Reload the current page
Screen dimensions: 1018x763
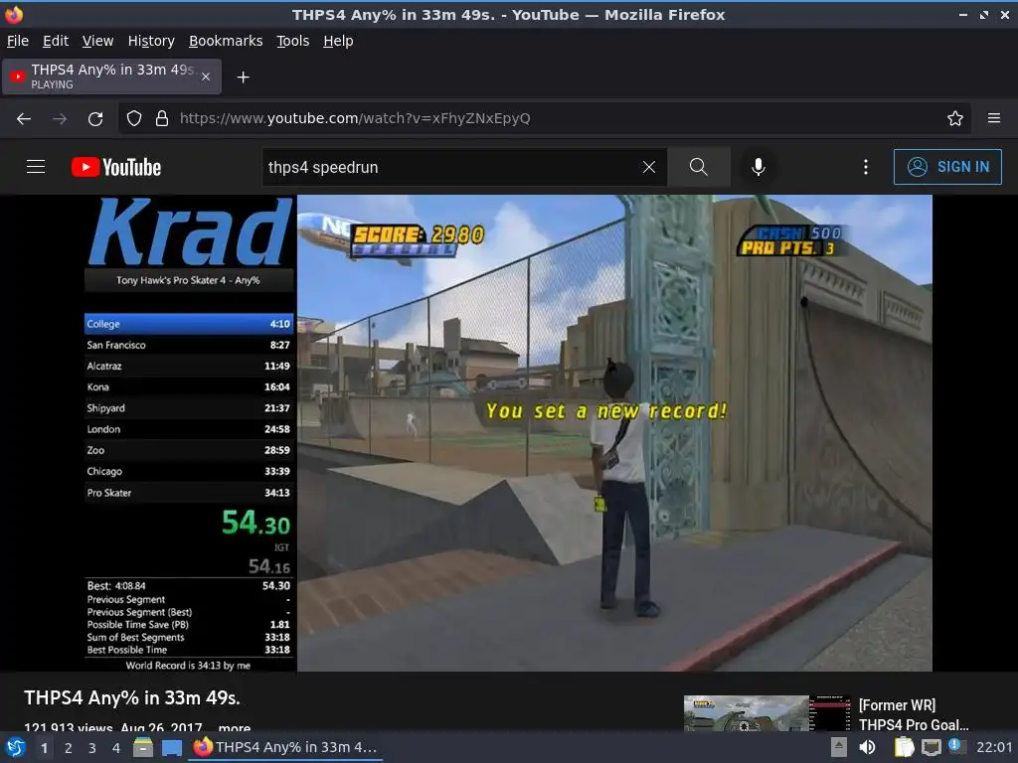[x=95, y=119]
